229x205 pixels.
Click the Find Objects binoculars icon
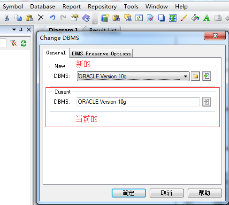coord(128,18)
